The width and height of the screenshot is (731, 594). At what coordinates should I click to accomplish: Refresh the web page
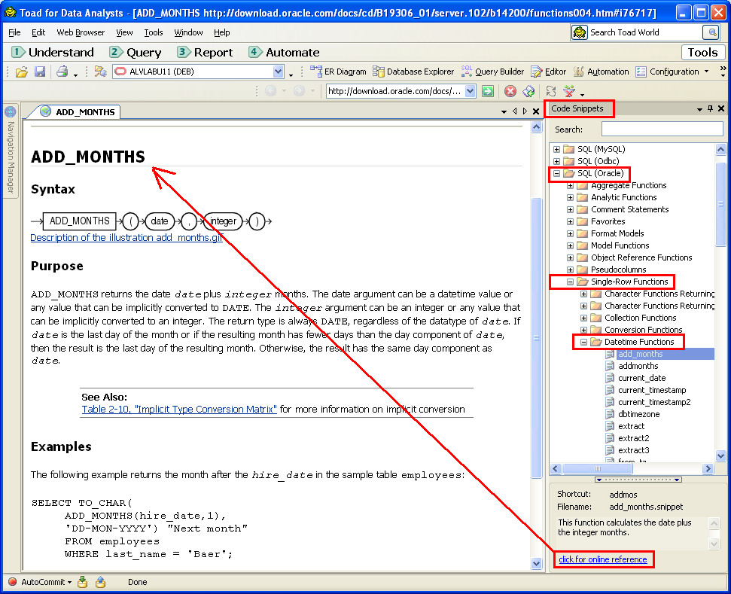[528, 91]
